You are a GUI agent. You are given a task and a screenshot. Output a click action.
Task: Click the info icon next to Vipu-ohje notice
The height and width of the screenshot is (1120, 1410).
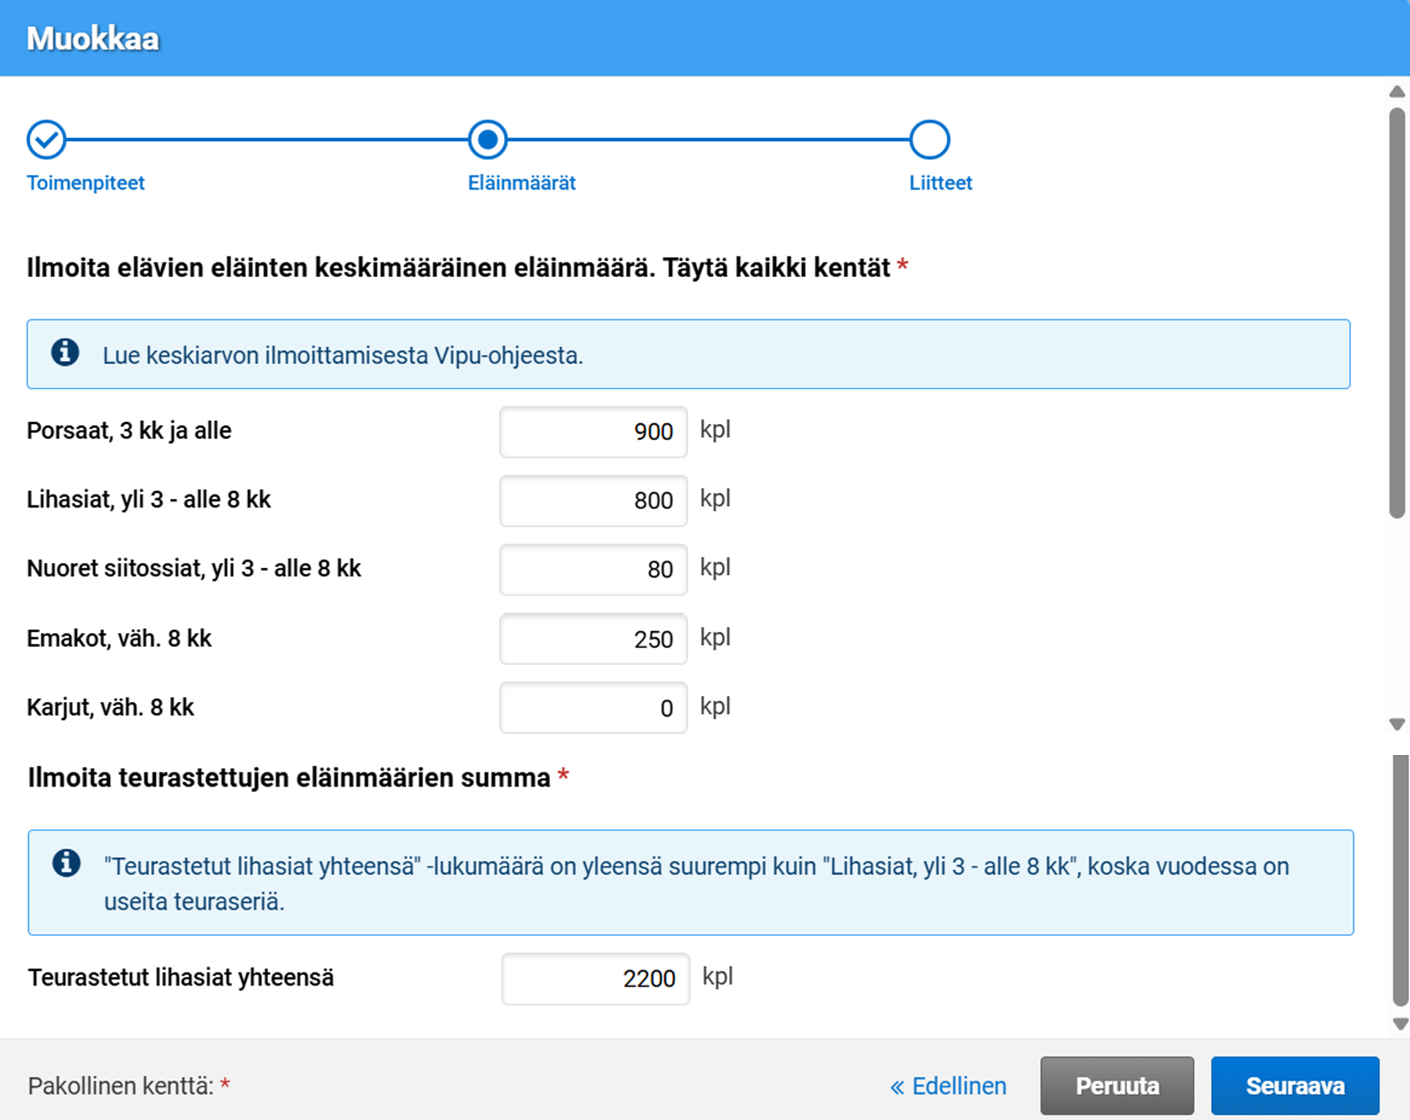click(65, 354)
